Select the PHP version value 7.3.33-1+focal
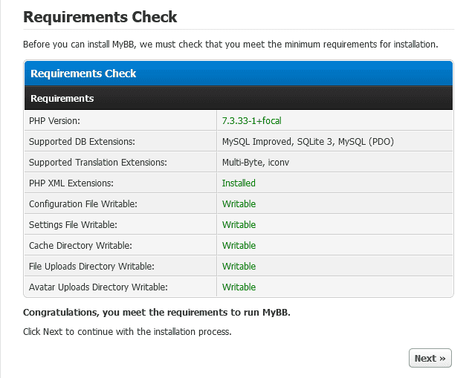The height and width of the screenshot is (378, 469). click(251, 121)
